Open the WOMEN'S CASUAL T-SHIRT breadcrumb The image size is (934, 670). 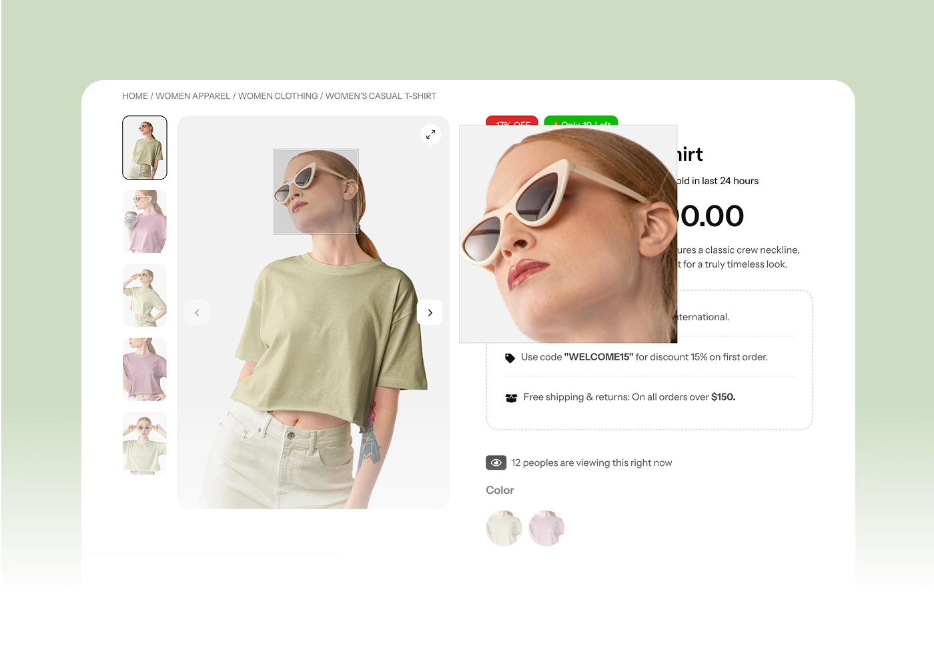[381, 96]
